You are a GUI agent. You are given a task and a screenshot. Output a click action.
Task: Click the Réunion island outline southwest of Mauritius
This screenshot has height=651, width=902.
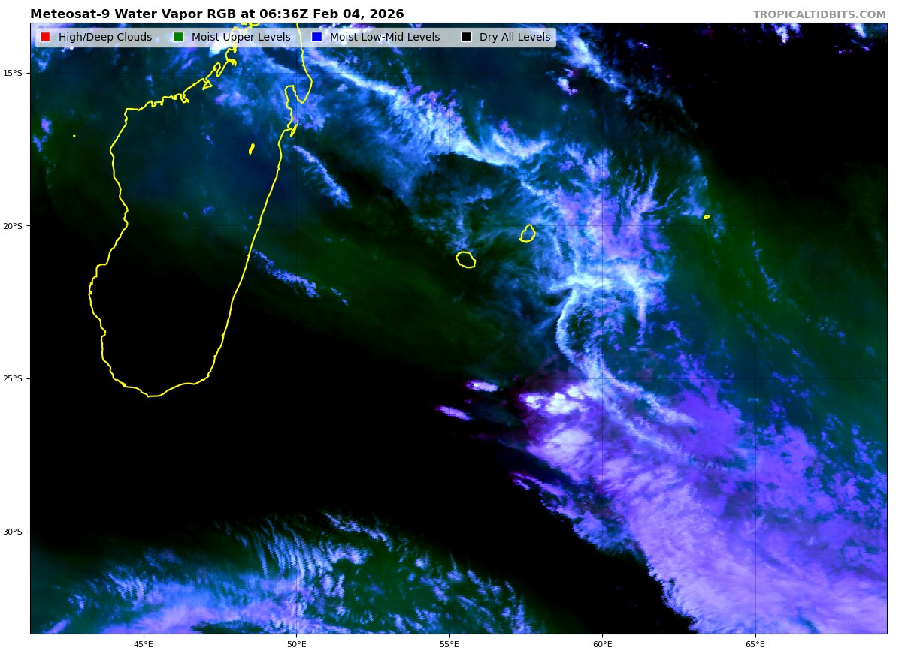pyautogui.click(x=465, y=260)
